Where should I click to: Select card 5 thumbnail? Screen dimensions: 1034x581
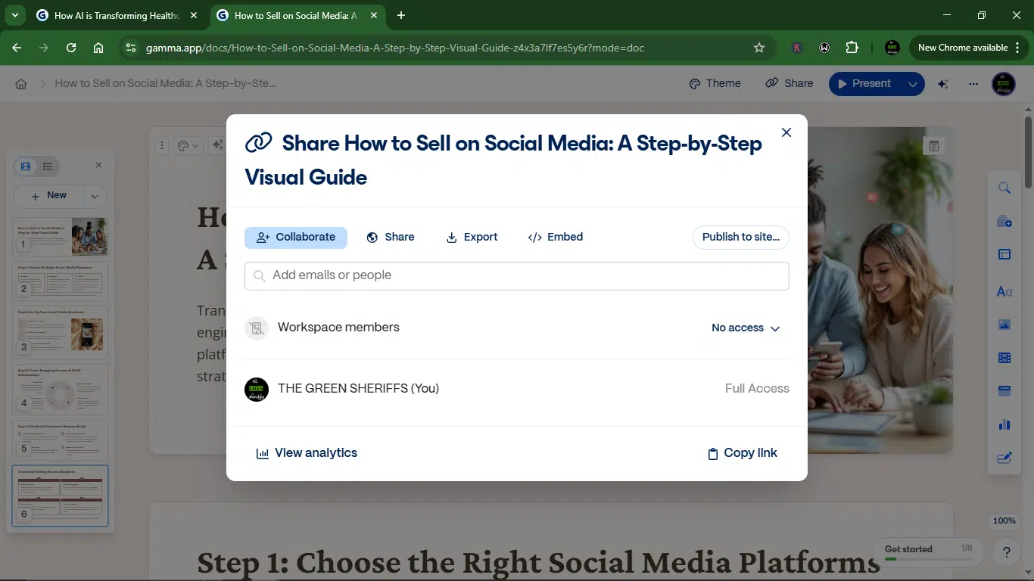click(61, 440)
